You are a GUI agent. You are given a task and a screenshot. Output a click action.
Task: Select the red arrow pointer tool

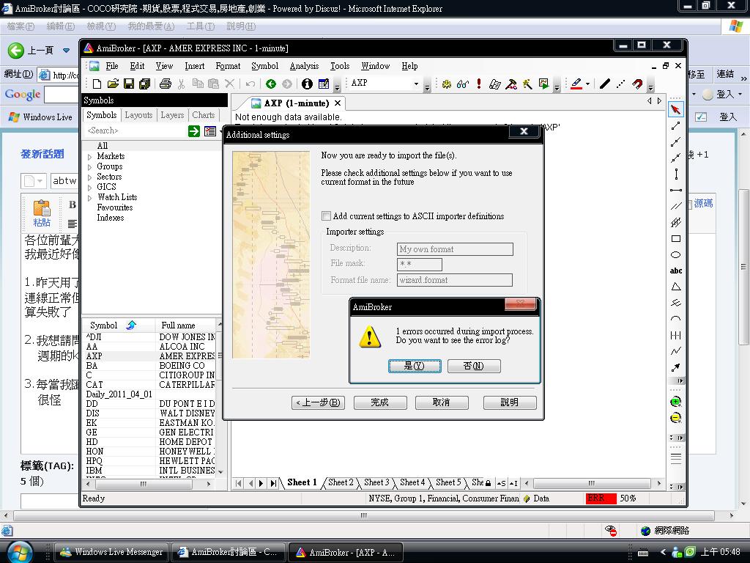675,110
